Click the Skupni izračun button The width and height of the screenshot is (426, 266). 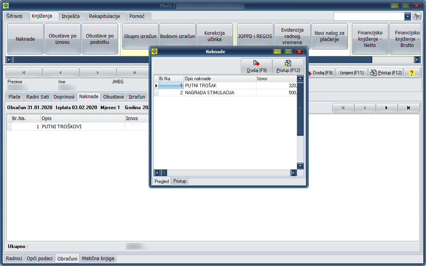[140, 36]
